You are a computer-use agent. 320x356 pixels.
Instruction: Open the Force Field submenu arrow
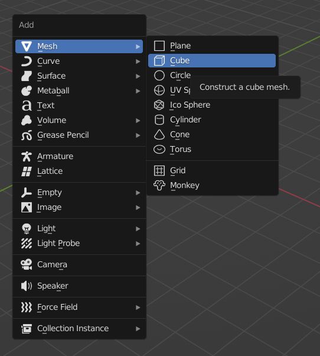tap(138, 308)
